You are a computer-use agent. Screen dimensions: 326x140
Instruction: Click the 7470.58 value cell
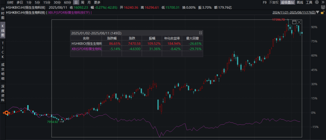click(x=135, y=44)
